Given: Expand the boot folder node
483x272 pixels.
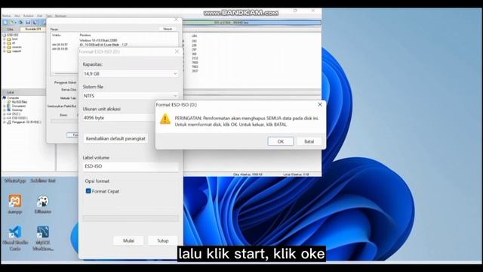Looking at the screenshot, I should click(x=5, y=39).
